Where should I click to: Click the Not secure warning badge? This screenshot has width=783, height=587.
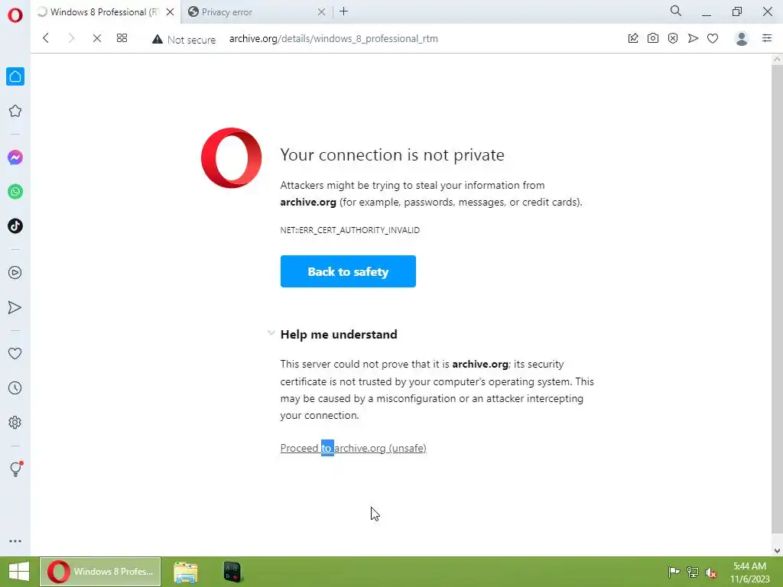point(184,40)
